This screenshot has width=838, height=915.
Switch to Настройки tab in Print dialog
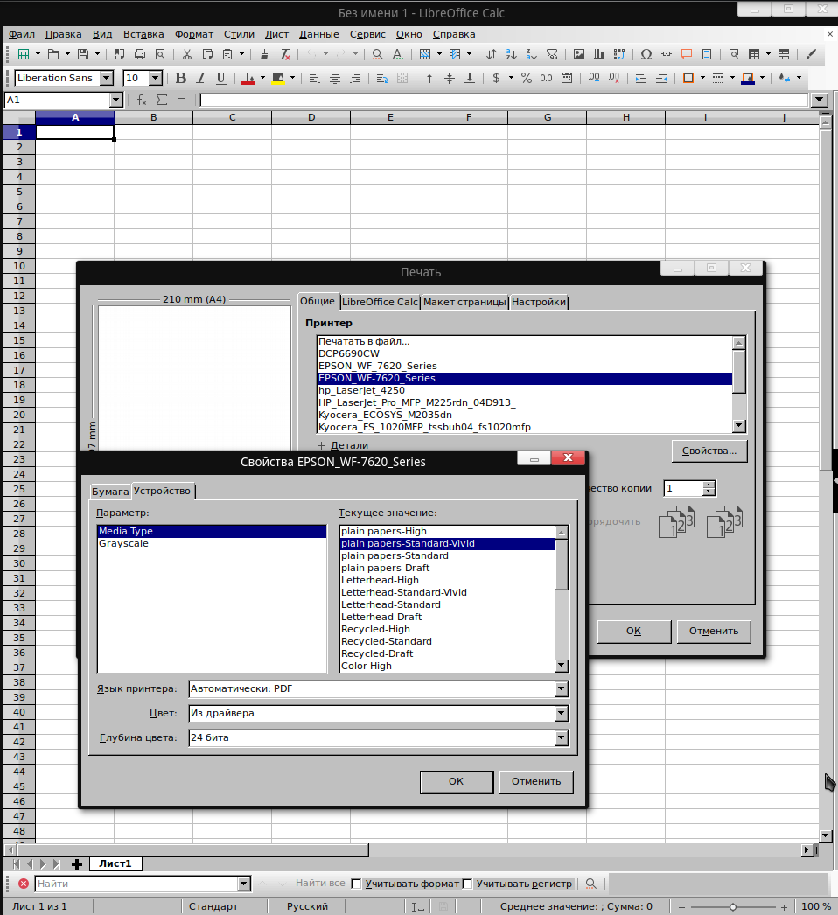click(539, 302)
